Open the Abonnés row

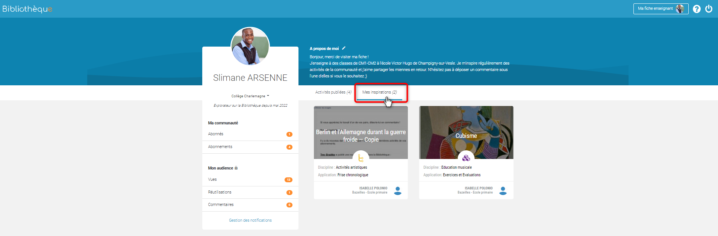pyautogui.click(x=250, y=134)
